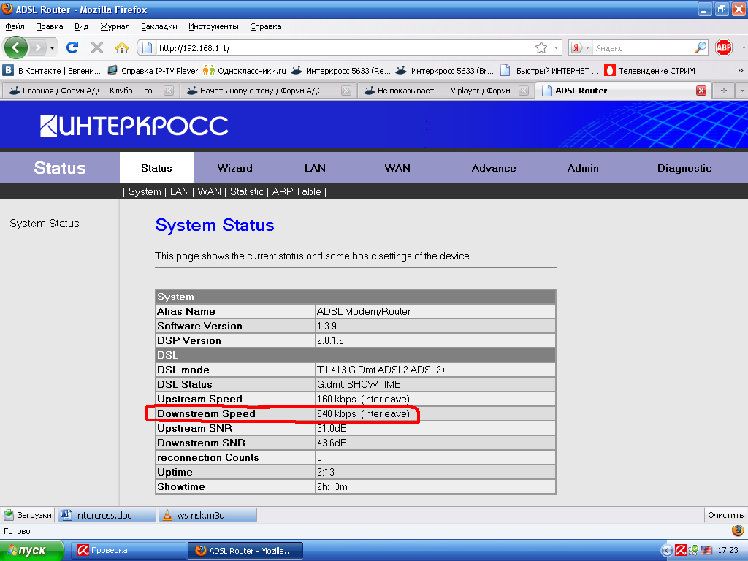Image resolution: width=748 pixels, height=561 pixels.
Task: Open the Adblock Plus ABP icon
Action: tap(723, 47)
